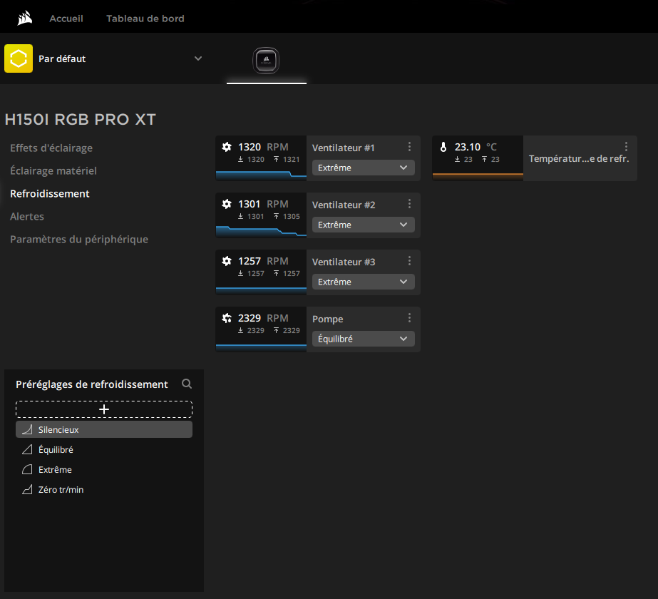Open Ventilateur #2 three-dot options menu
Image resolution: width=658 pixels, height=599 pixels.
[x=409, y=204]
